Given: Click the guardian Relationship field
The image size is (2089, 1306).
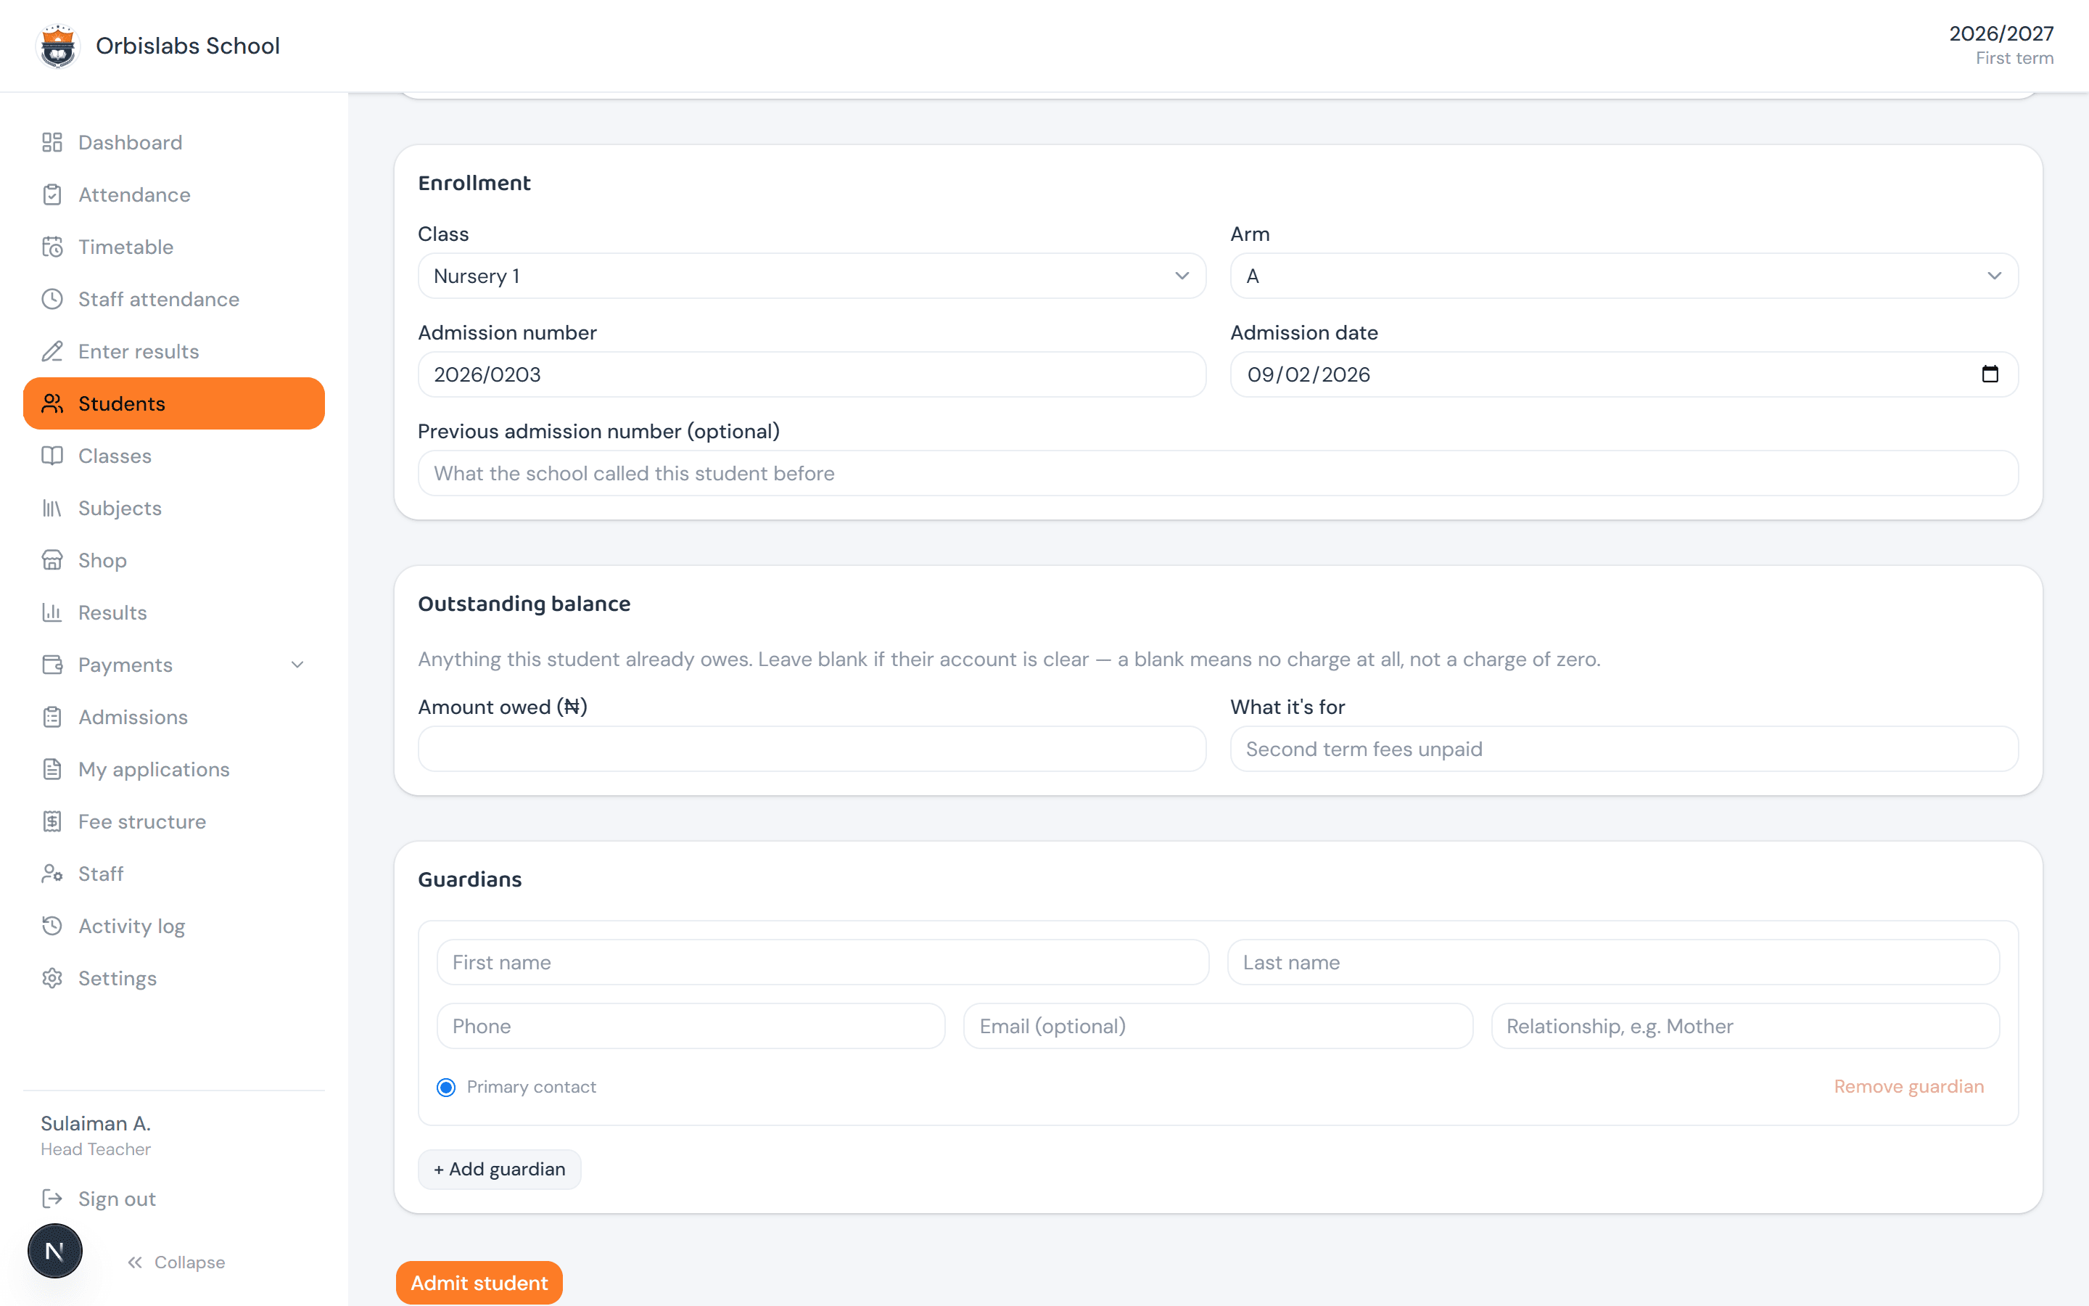Looking at the screenshot, I should pos(1745,1026).
